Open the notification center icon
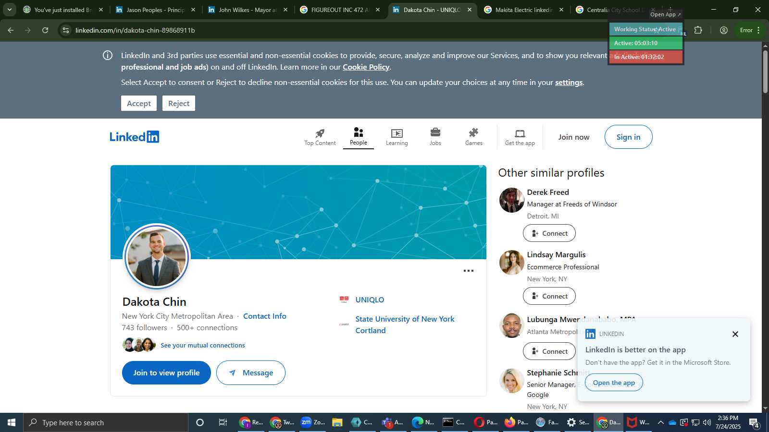The height and width of the screenshot is (432, 769). [754, 422]
